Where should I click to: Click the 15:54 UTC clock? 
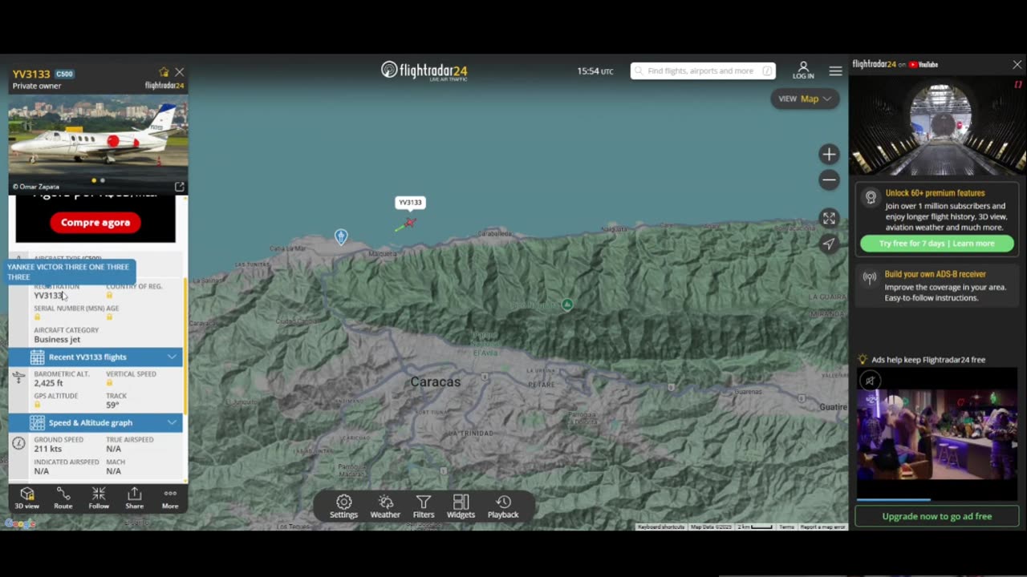tap(595, 71)
